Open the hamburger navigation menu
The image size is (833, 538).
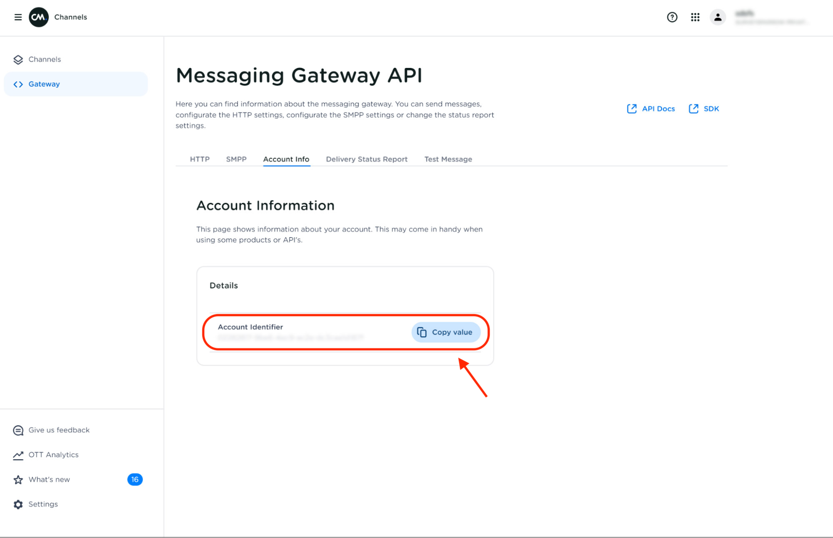(18, 17)
